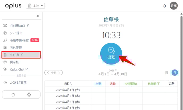Open the 本社 location dropdown
183x110 pixels.
pos(36,6)
